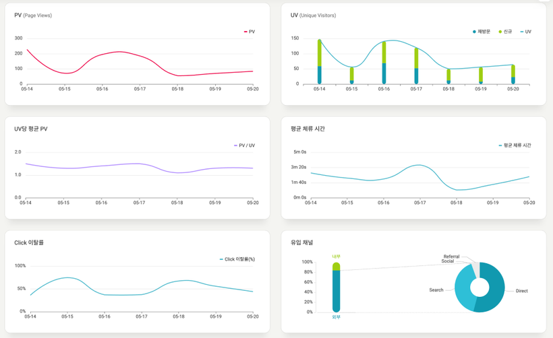Select the green 내부 portion of the stacked bar
553x338 pixels.
pos(337,267)
